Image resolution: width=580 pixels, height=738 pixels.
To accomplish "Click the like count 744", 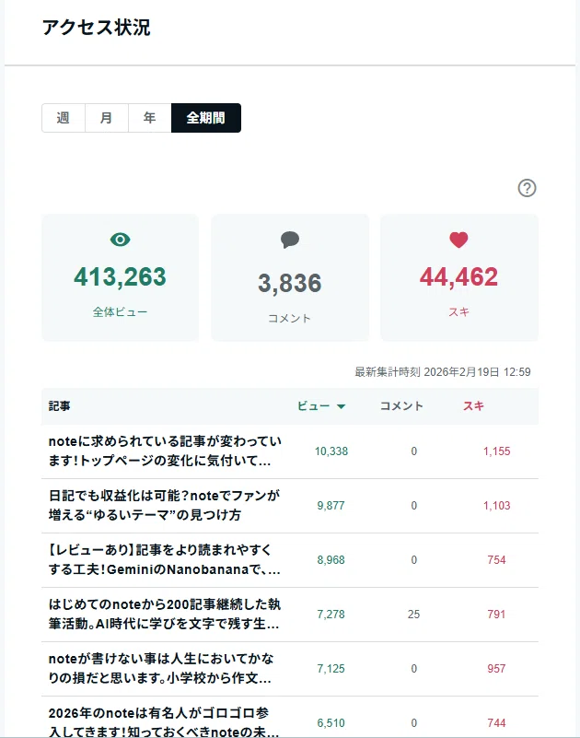I will point(496,722).
